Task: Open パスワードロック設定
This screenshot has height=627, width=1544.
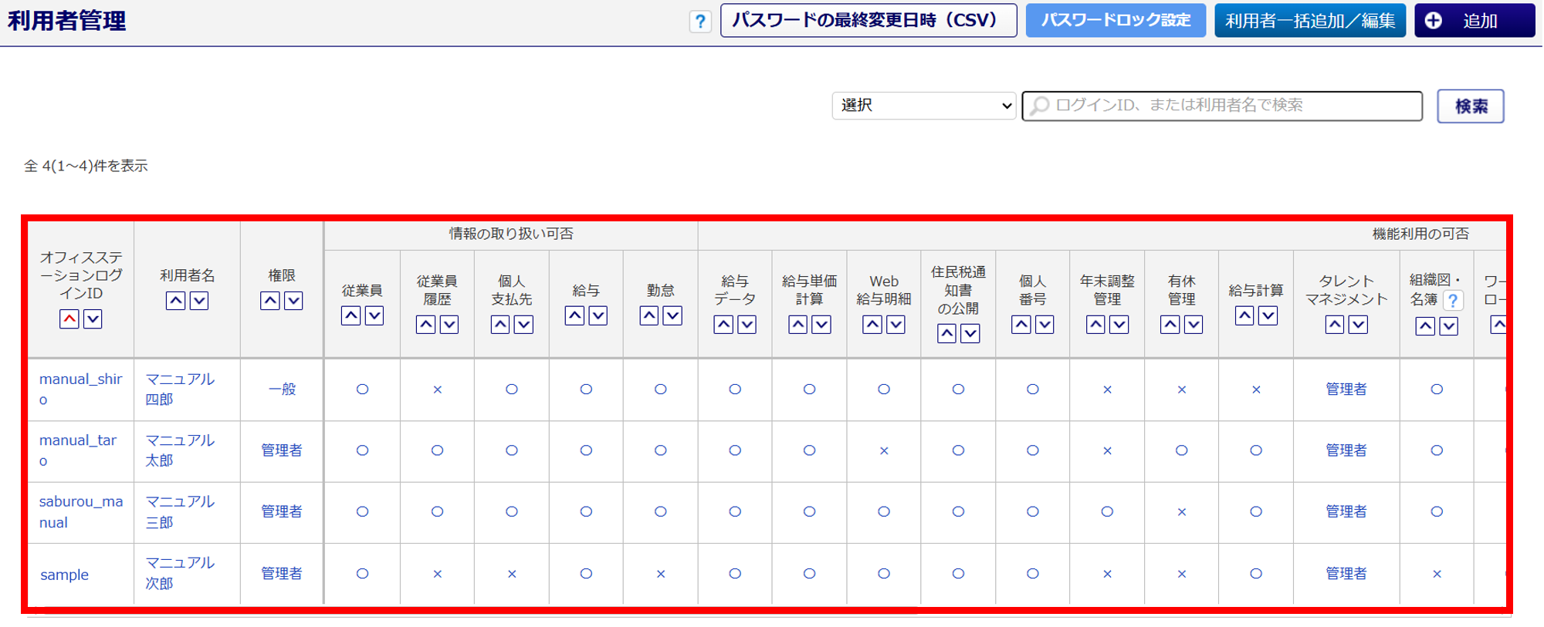Action: tap(1116, 21)
